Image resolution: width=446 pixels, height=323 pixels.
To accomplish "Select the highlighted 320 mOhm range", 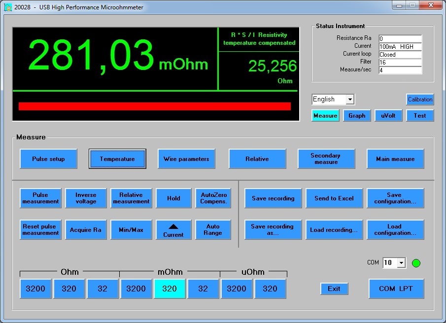I will click(x=170, y=289).
